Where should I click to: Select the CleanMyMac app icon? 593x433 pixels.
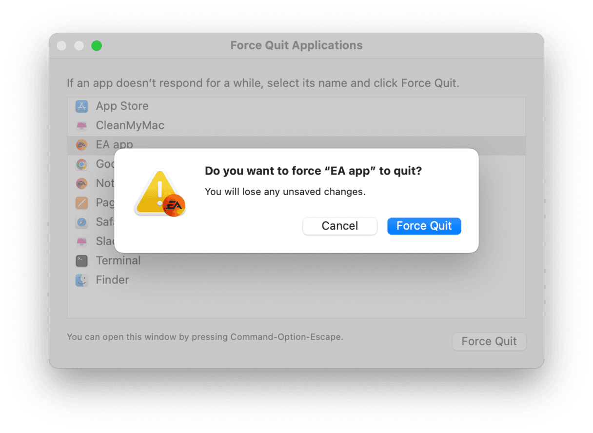point(81,126)
